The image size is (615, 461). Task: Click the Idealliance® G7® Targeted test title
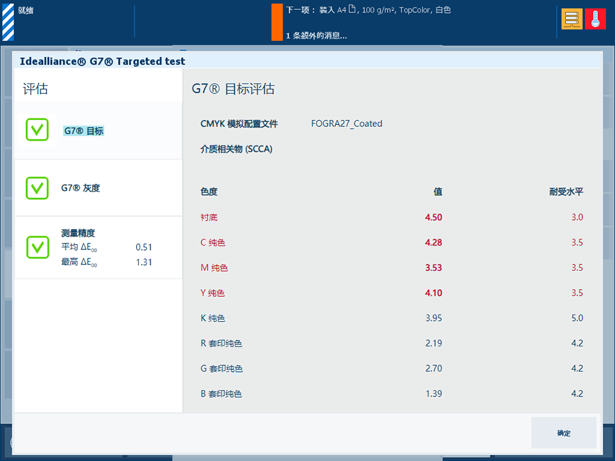102,61
